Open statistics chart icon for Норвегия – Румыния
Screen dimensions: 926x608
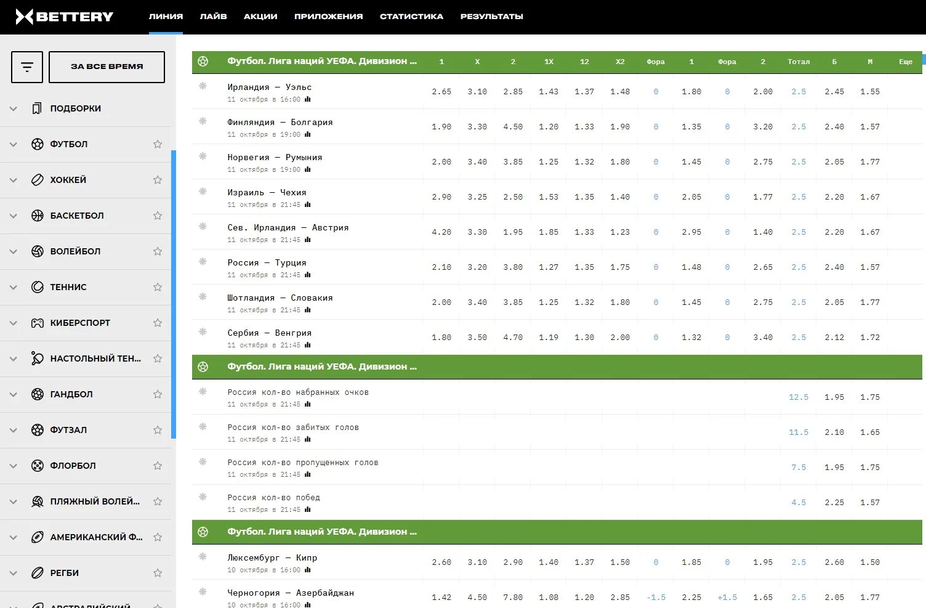point(307,169)
